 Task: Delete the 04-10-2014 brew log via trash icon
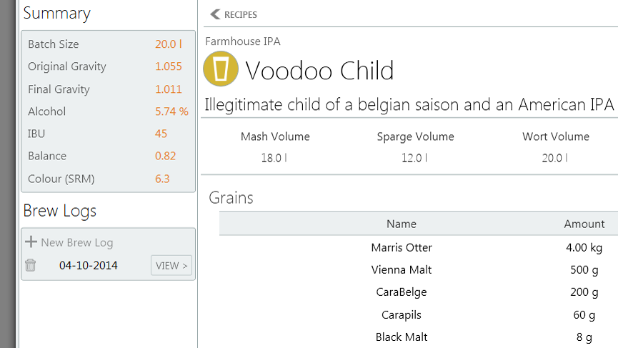[x=30, y=265]
